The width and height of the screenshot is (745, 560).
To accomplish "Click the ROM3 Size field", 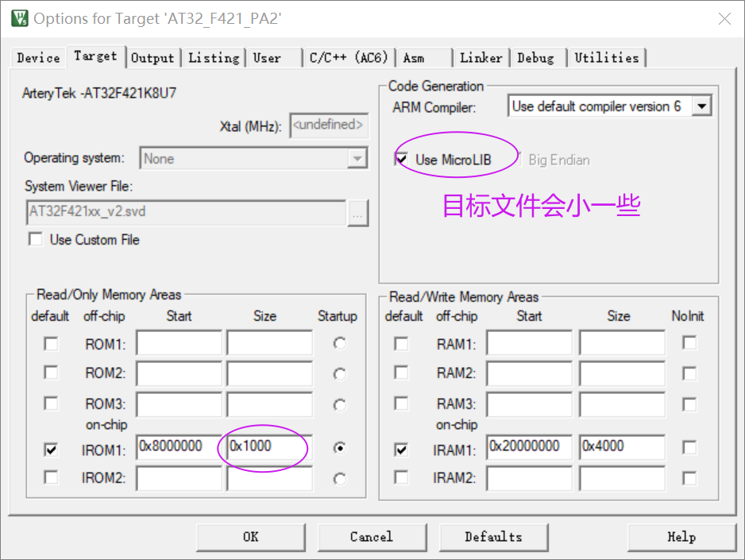I will pos(270,404).
